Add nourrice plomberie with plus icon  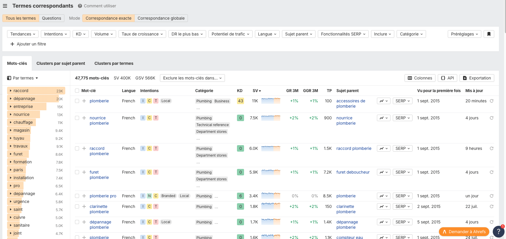click(84, 118)
